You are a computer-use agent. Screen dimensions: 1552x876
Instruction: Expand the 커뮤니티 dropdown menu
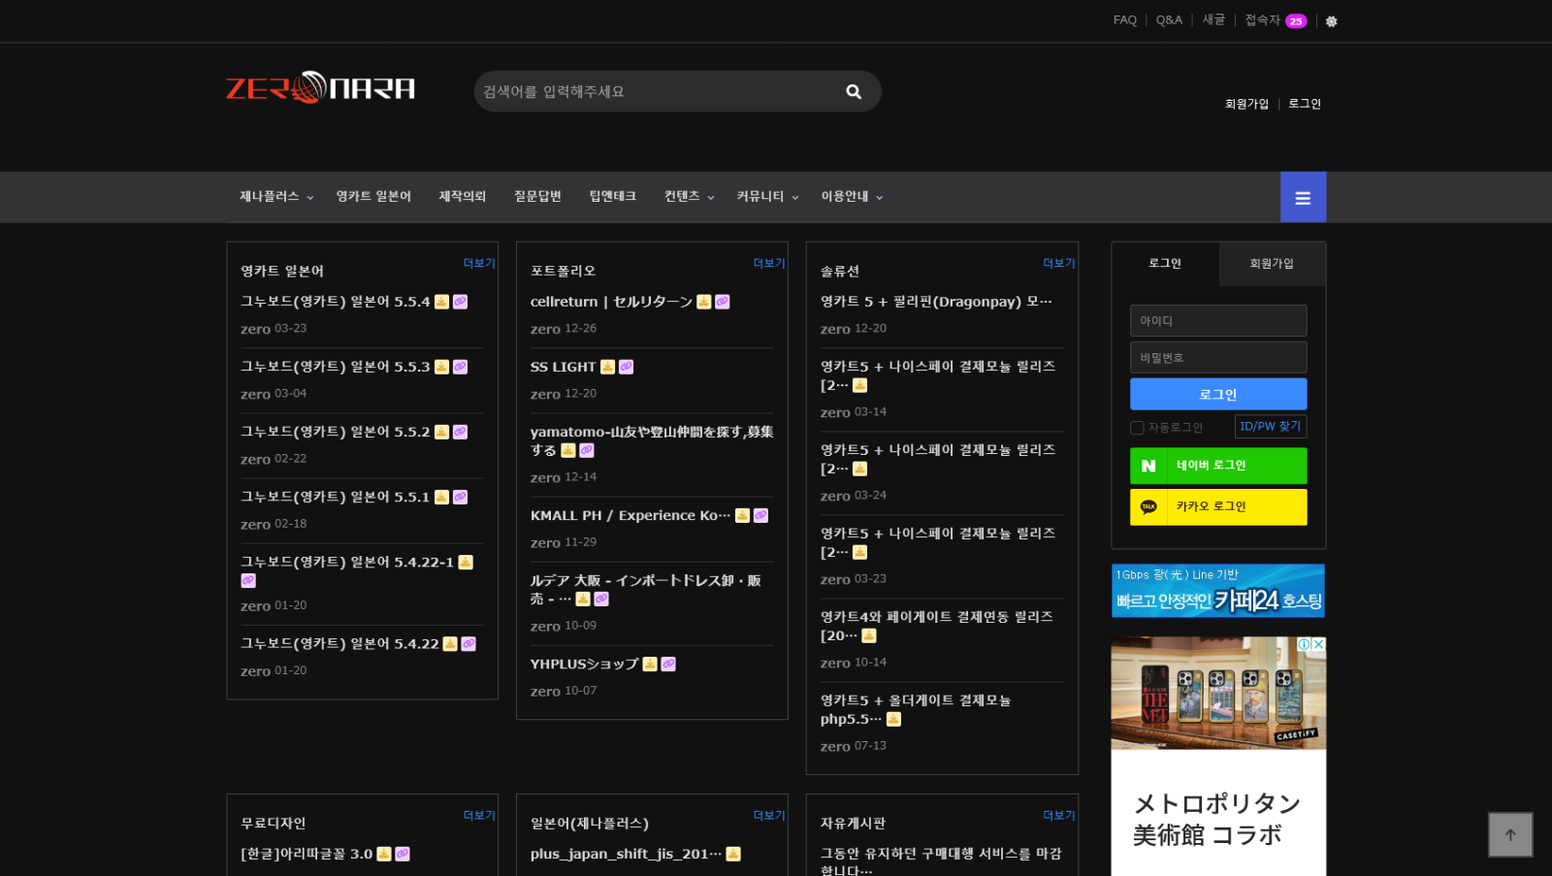[766, 197]
